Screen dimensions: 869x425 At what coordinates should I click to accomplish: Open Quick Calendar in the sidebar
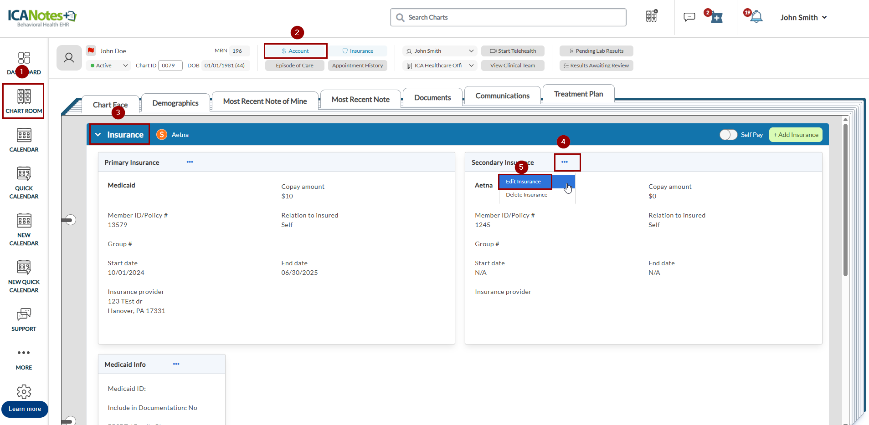24,182
